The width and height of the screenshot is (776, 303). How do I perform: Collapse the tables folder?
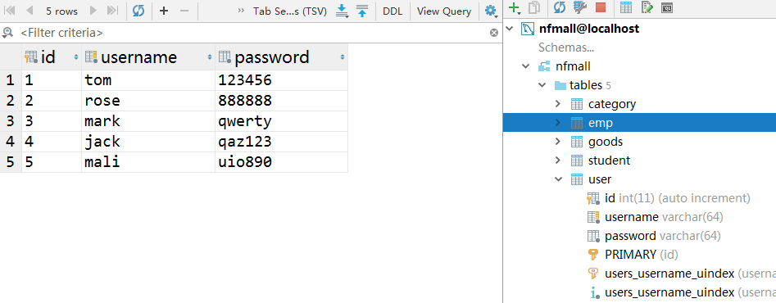tap(542, 85)
